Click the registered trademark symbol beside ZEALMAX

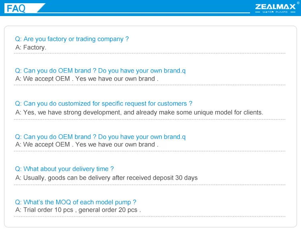pos(298,3)
